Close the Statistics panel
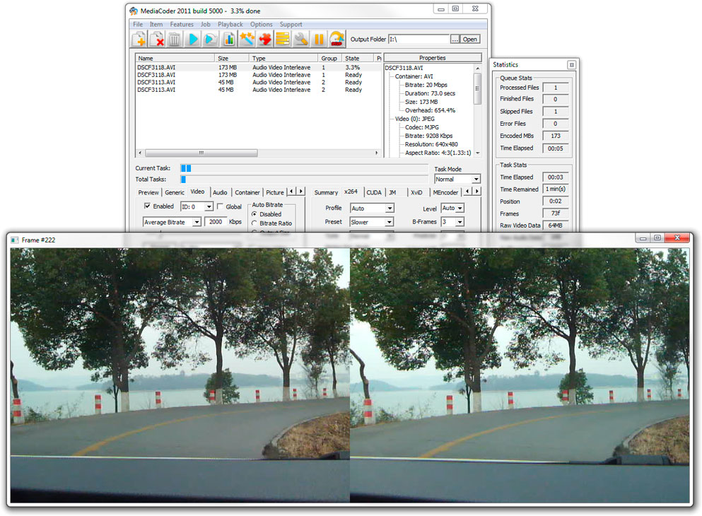 point(571,65)
